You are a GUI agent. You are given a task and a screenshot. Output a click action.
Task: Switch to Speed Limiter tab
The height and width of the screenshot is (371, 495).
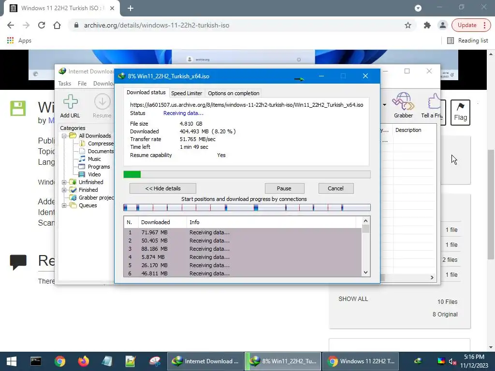click(x=187, y=93)
